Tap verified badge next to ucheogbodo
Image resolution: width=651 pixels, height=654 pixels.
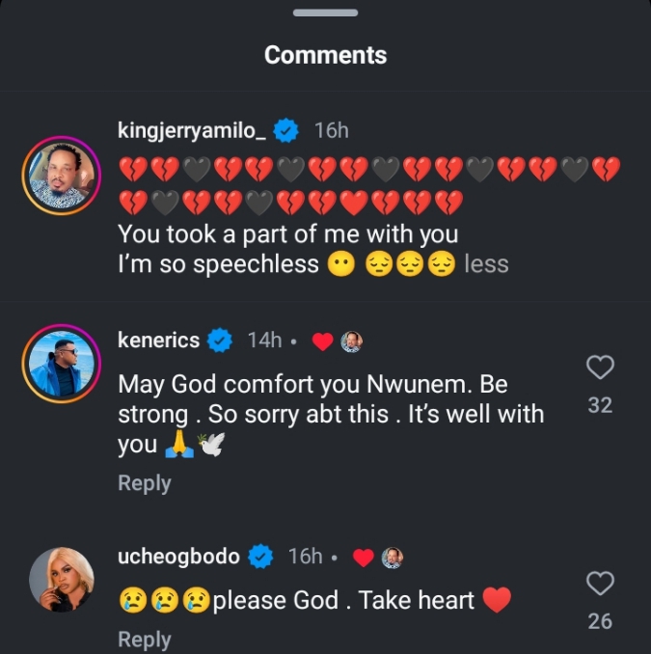pos(260,557)
